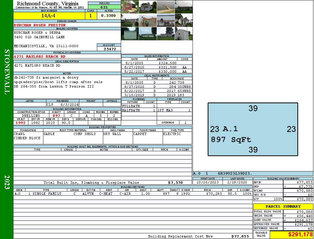This screenshot has width=314, height=239.
Task: Select the A.0 single family building section row
Action: (x=132, y=194)
